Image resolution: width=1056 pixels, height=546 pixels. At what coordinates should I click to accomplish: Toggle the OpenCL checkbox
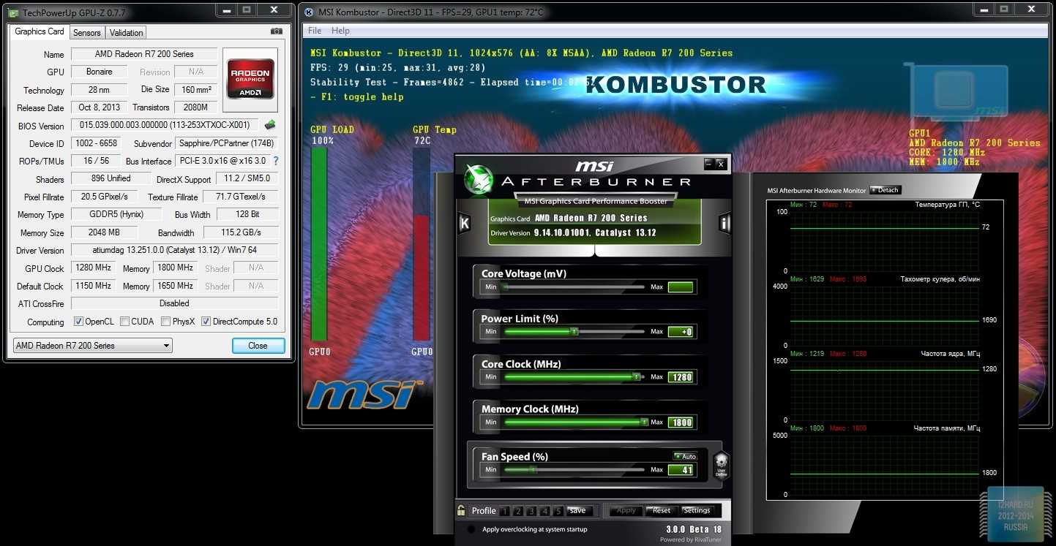pos(78,322)
